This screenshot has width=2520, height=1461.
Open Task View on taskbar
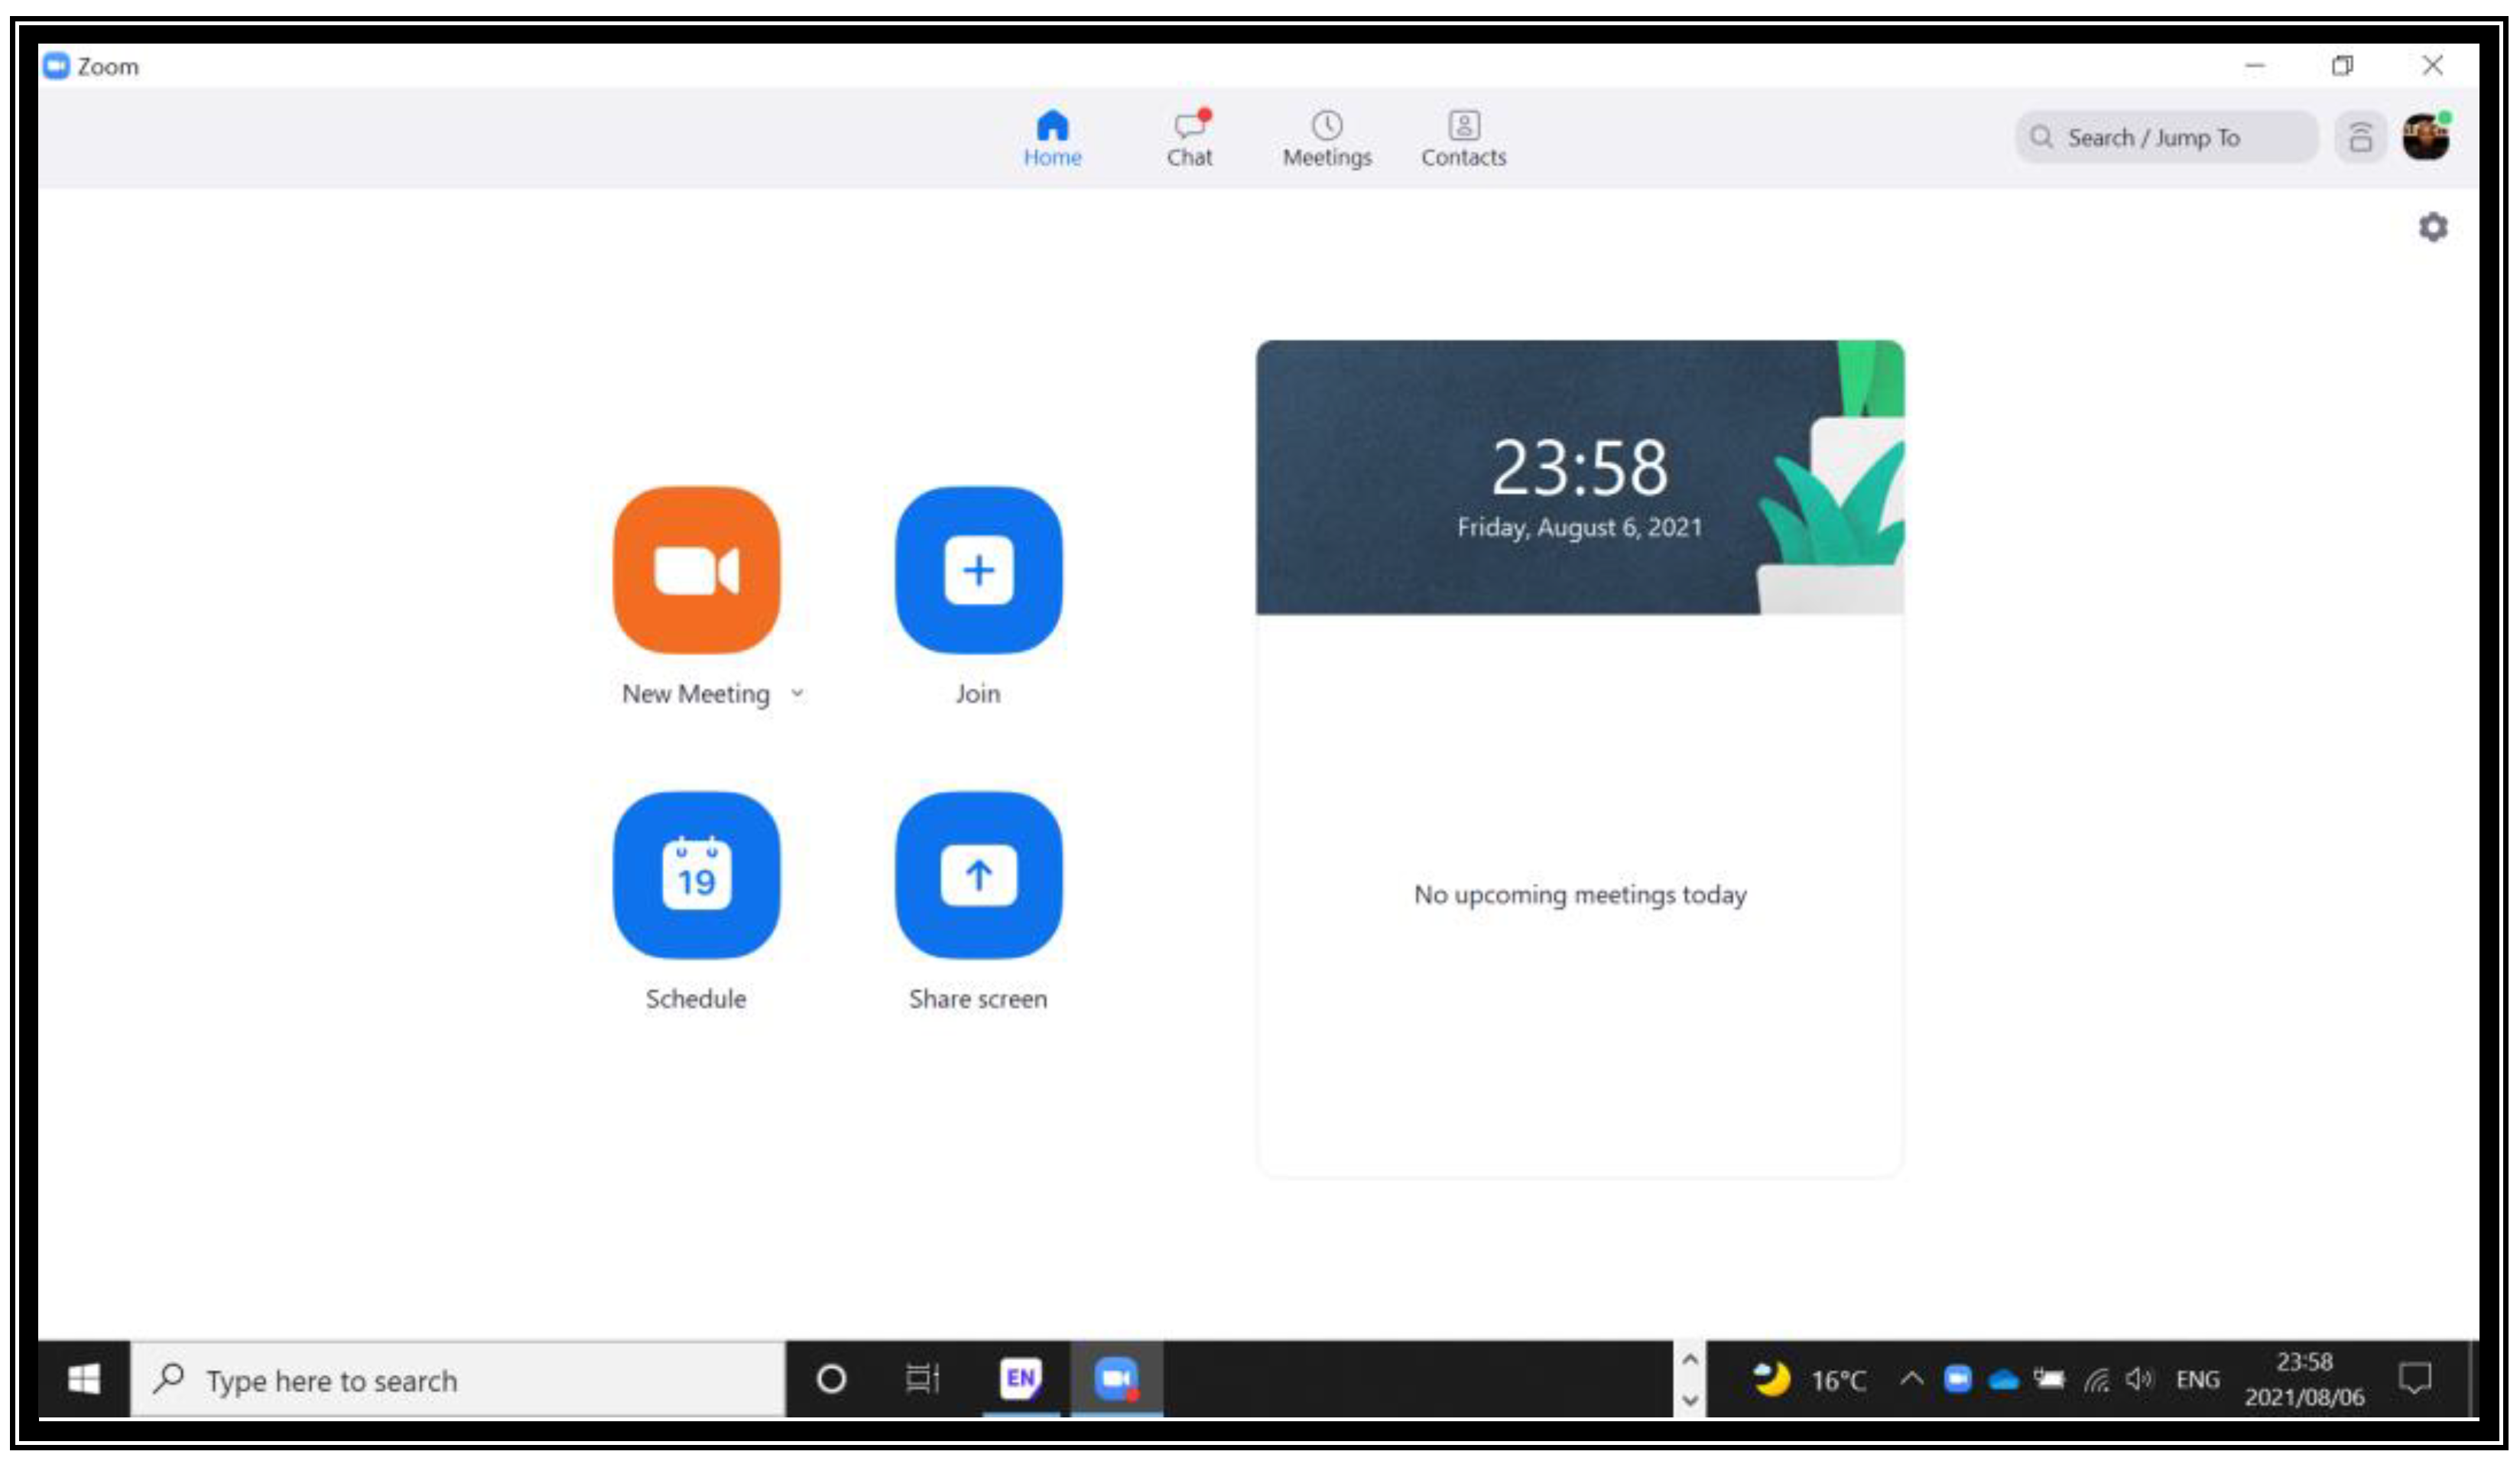922,1380
